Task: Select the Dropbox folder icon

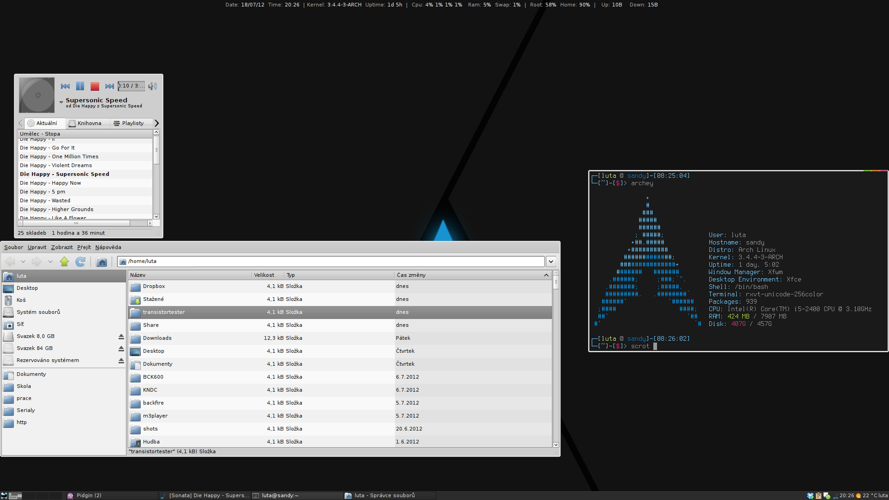Action: 135,287
